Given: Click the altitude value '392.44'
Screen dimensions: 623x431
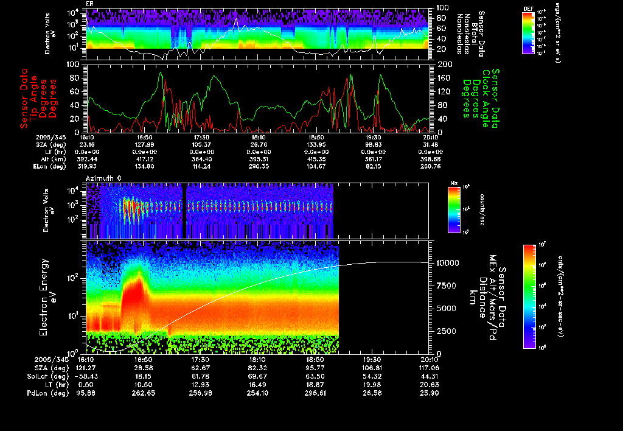Looking at the screenshot, I should pyautogui.click(x=87, y=159).
